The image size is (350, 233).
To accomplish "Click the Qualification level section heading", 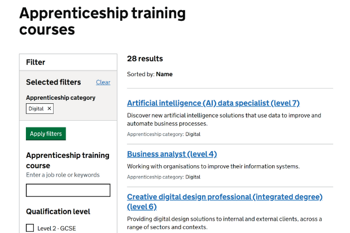I will click(x=58, y=212).
